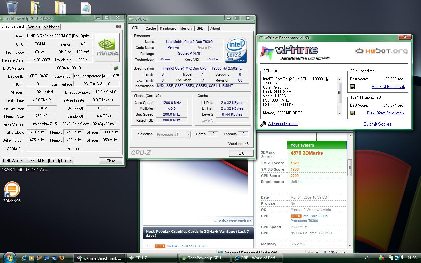421x263 pixels.
Task: Click the Windows Media Player quick launch icon
Action: tap(32, 258)
